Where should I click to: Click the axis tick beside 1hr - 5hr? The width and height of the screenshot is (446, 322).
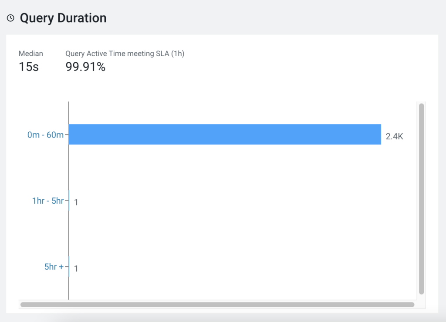(x=67, y=201)
